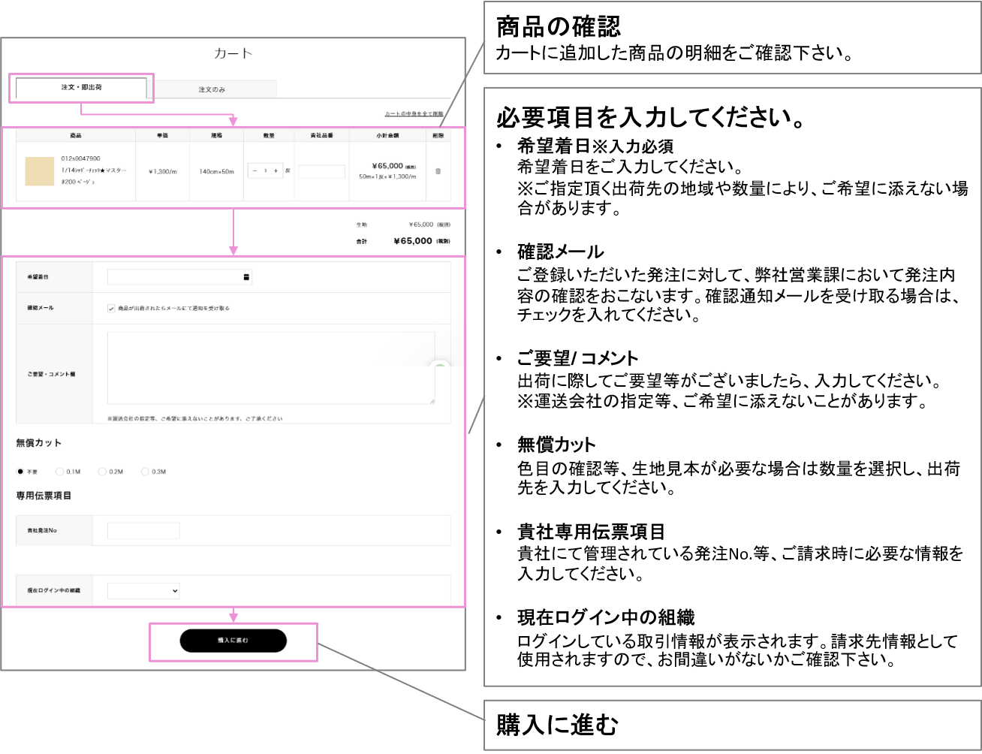Switch to the 注文・即出荷 tab

point(81,88)
